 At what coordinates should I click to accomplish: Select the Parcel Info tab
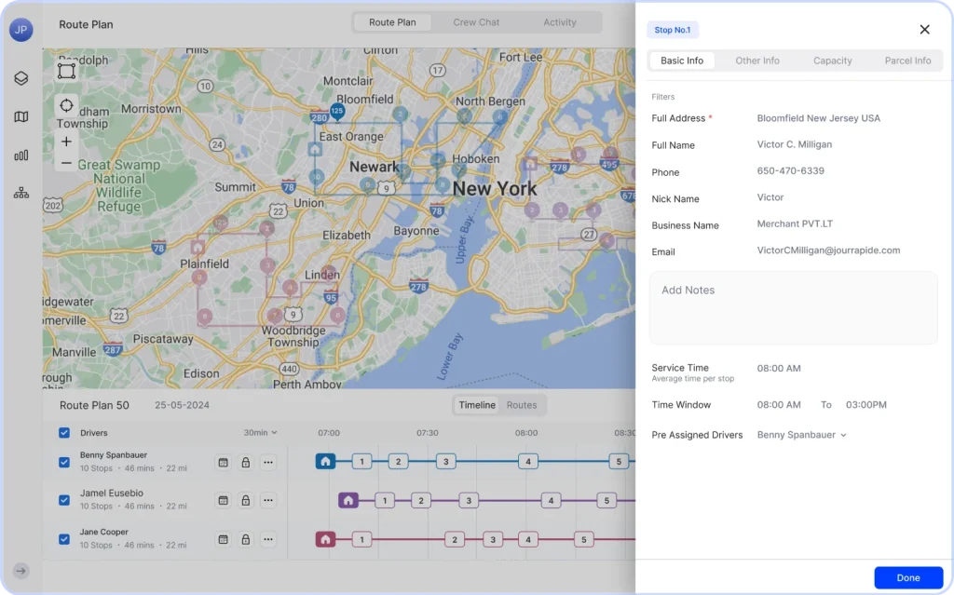907,61
